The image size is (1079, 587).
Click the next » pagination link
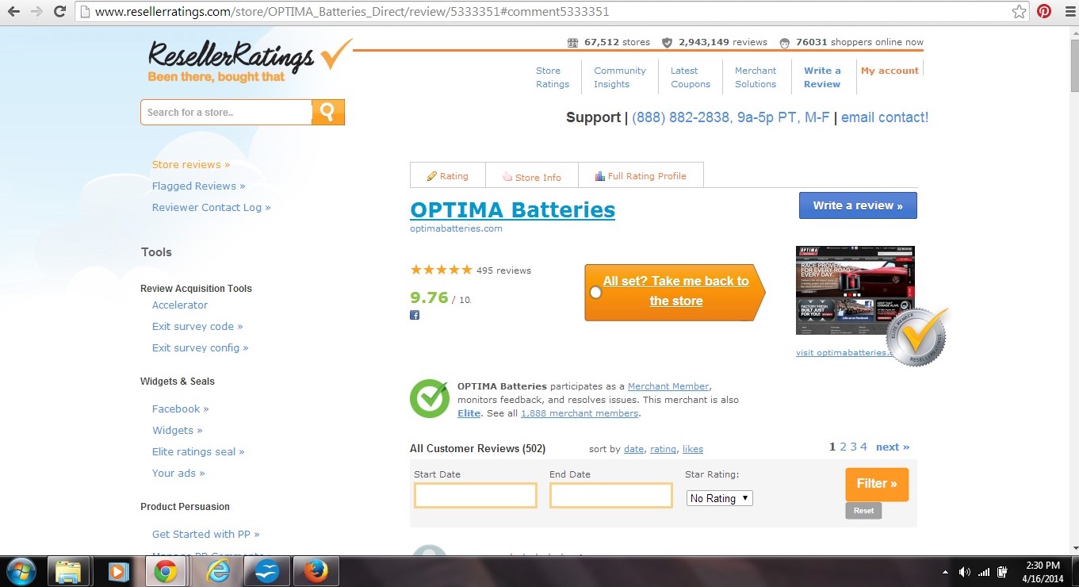893,447
